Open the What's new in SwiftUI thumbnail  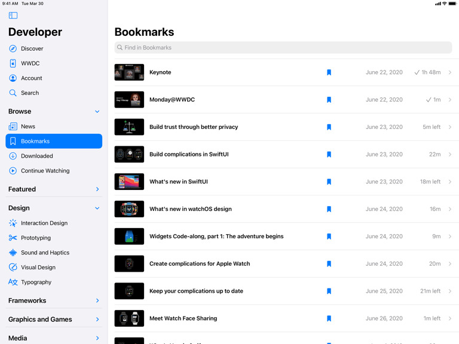(129, 182)
